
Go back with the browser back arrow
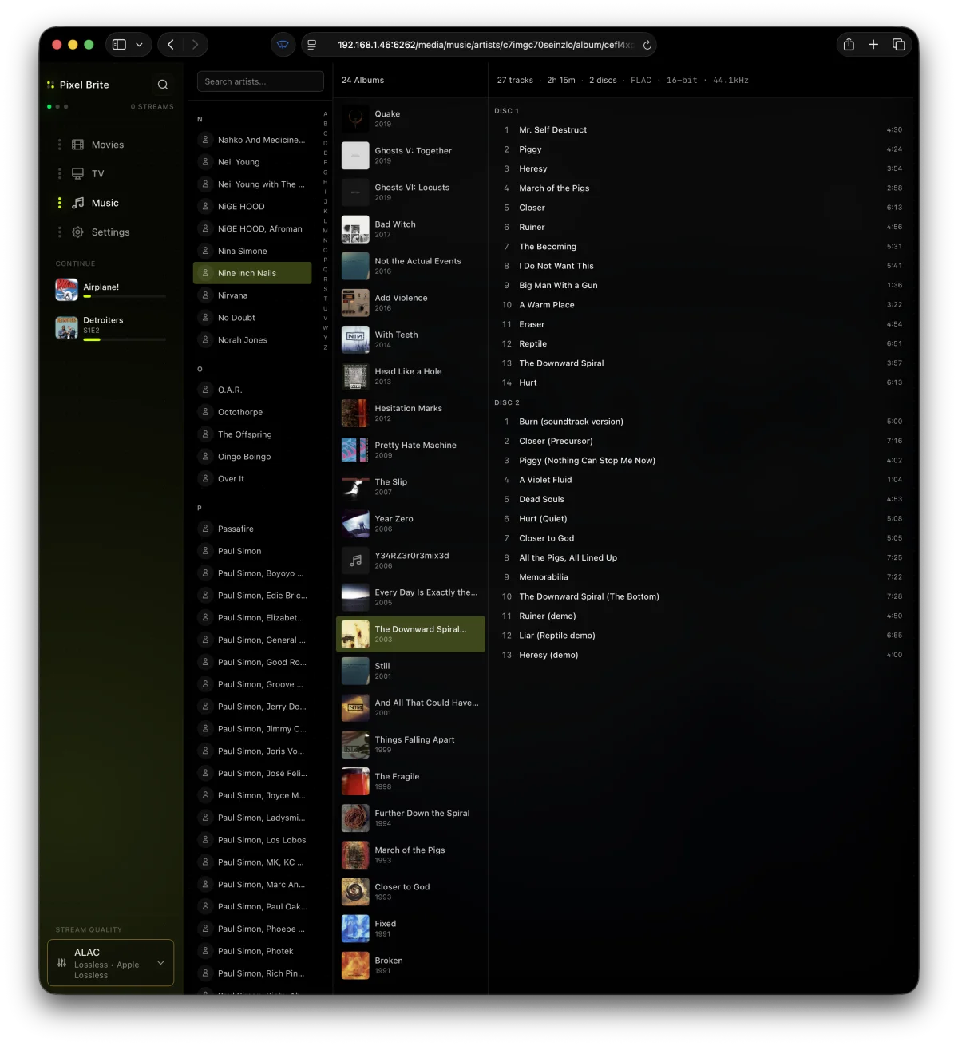(170, 45)
